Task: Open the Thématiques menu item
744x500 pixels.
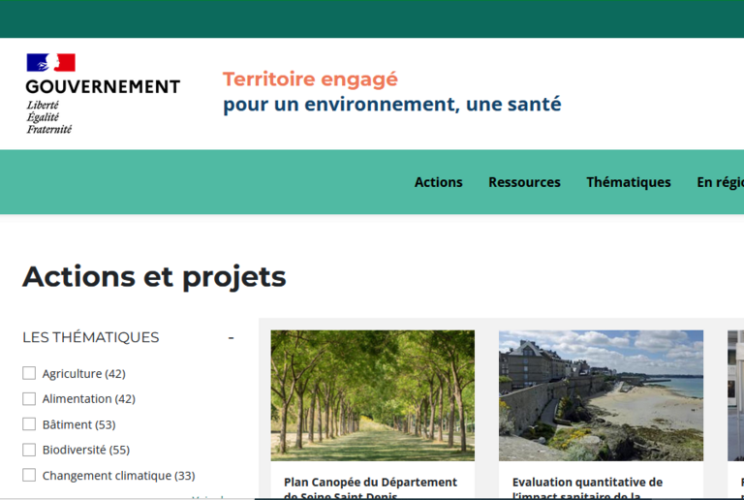Action: pos(628,182)
